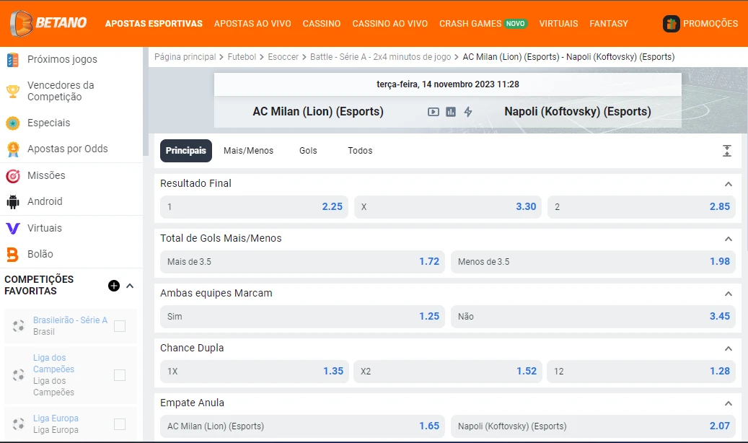Collapse the Competições Favoritas list

[130, 286]
